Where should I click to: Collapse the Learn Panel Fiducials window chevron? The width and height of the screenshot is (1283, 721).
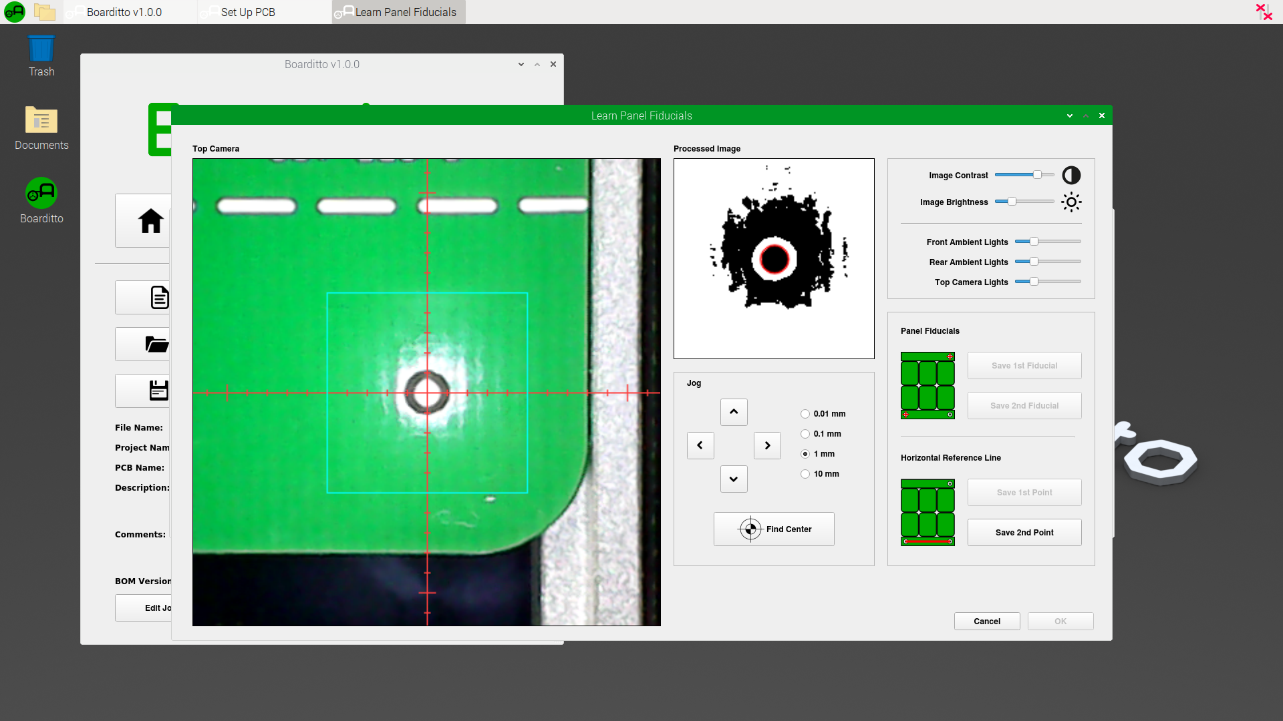click(1070, 115)
